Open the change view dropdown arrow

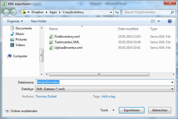(x=159, y=21)
